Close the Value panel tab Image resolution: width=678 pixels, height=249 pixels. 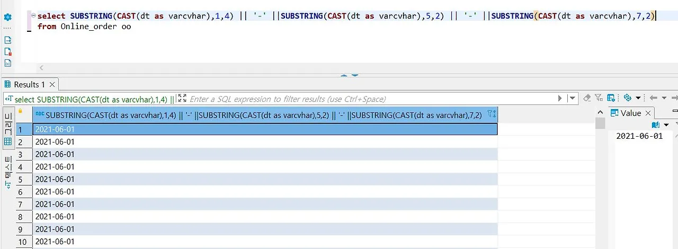[648, 113]
